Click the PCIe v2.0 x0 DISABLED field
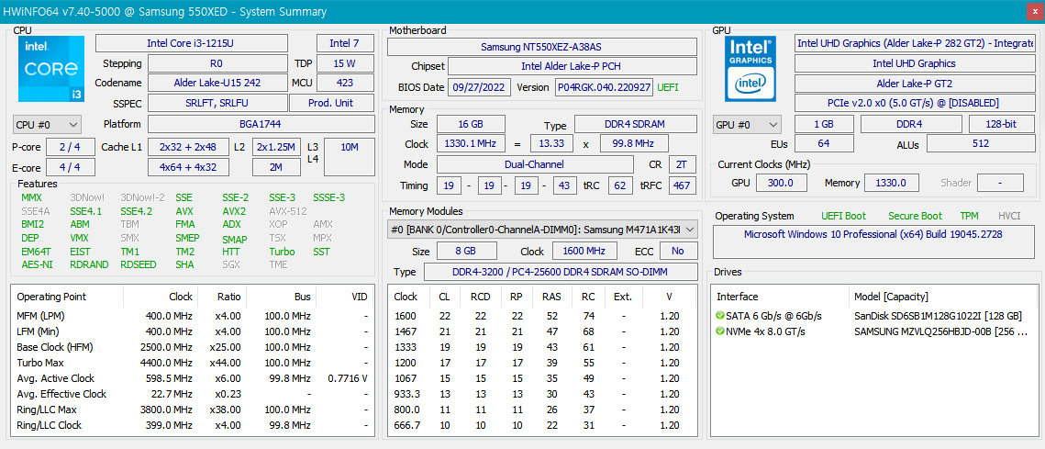Viewport: 1045px width, 449px height. [915, 103]
